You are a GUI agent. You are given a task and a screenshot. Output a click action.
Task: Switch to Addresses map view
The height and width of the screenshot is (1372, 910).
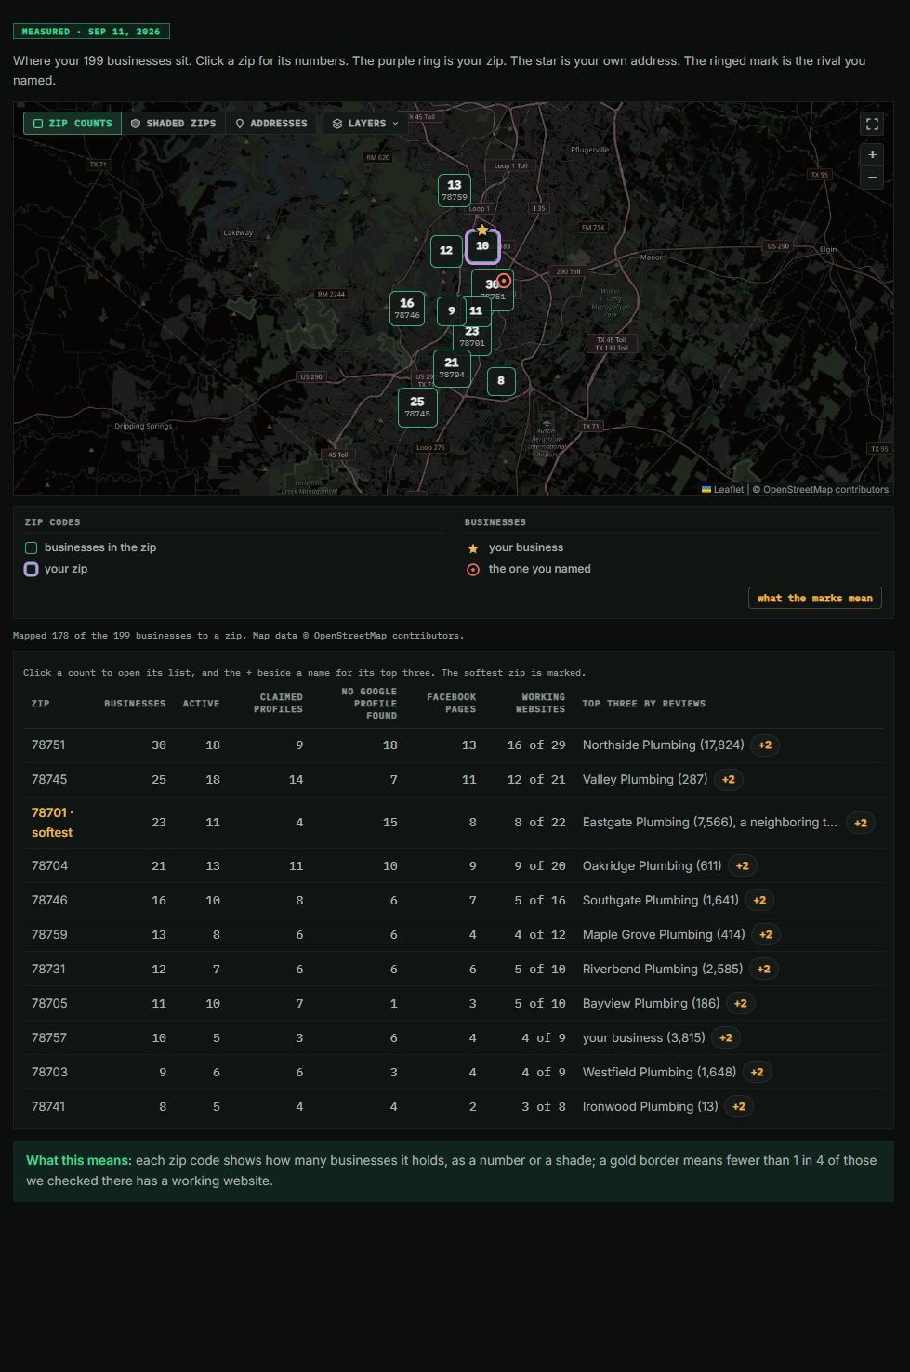(271, 124)
